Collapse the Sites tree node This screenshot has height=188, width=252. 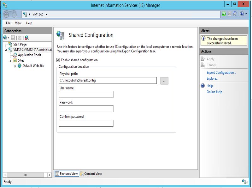11,61
